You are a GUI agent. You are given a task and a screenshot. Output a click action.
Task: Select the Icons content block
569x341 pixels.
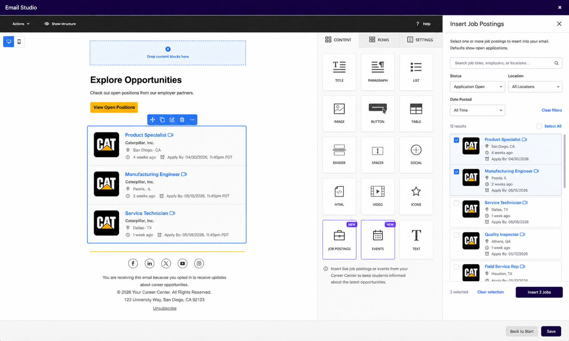[416, 196]
